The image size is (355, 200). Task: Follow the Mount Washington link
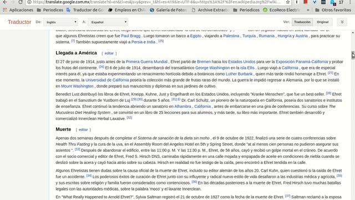[77, 86]
